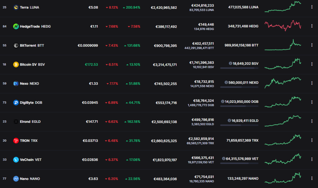318x188 pixels.
Task: Click the Nano market cap €483,364,036
Action: [165, 179]
